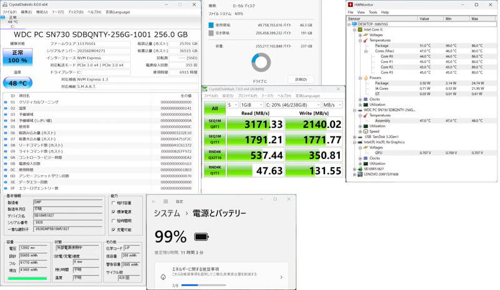Open 機能(U) menu in CrystalDiskInfo
Screen dimensions: 500x290
point(42,12)
